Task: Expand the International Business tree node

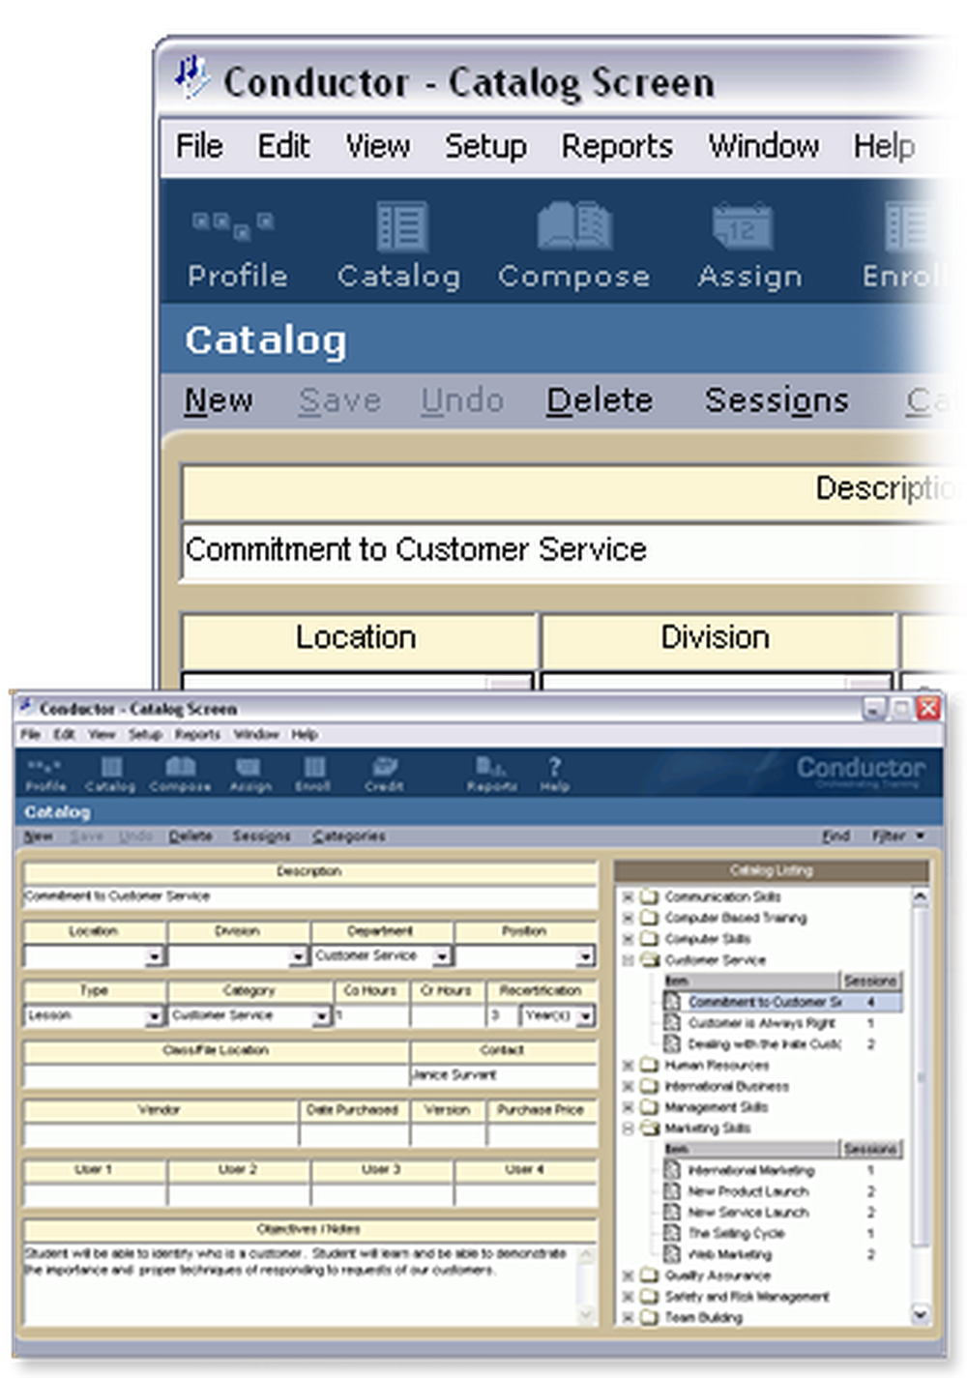Action: tap(629, 1086)
